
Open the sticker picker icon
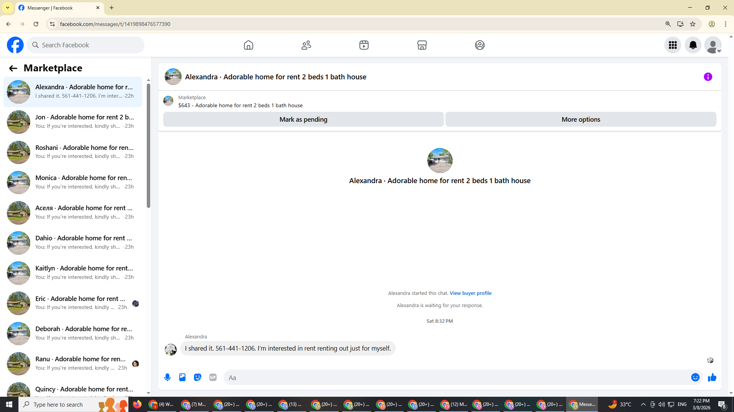click(198, 377)
